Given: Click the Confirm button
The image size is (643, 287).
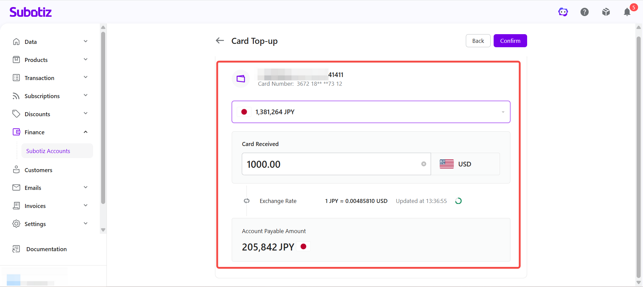Looking at the screenshot, I should pyautogui.click(x=510, y=41).
